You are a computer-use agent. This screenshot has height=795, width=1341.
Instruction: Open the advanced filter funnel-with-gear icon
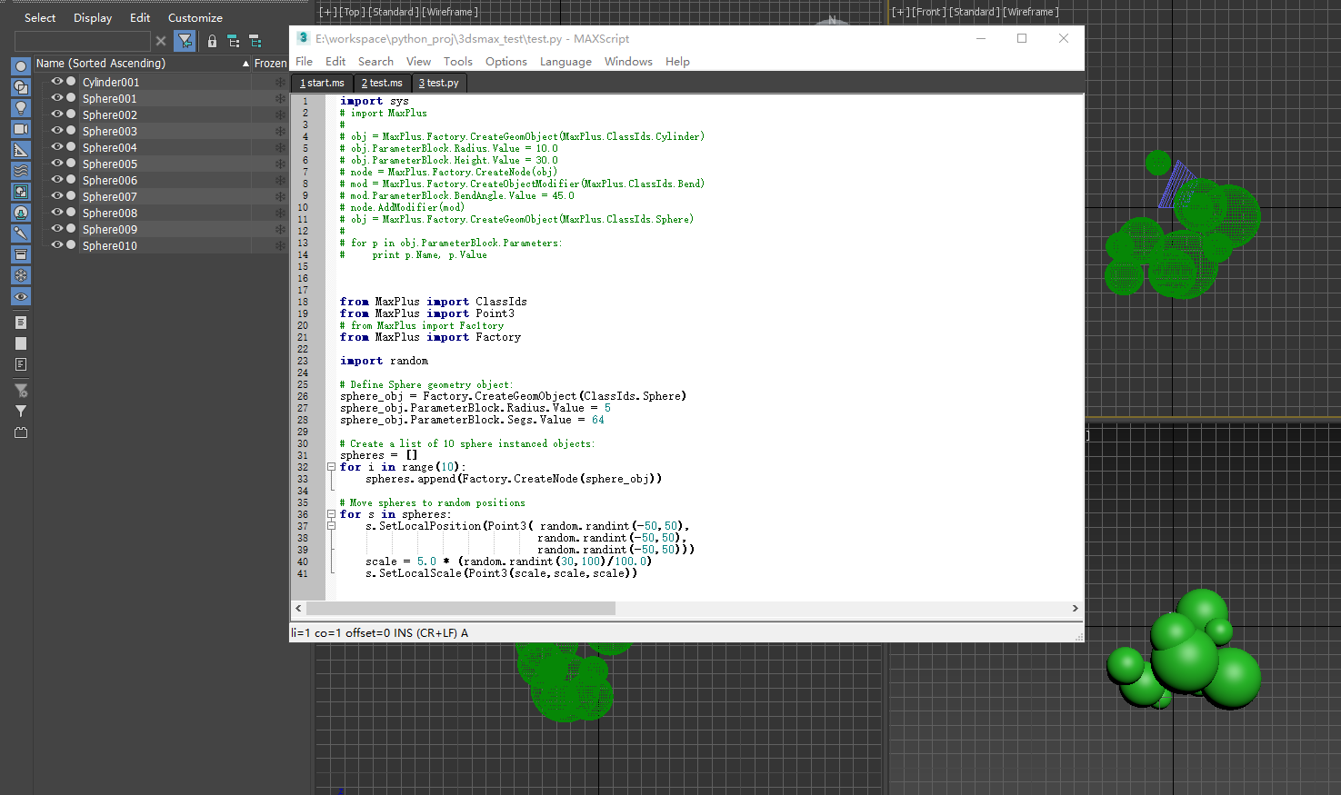[x=21, y=391]
